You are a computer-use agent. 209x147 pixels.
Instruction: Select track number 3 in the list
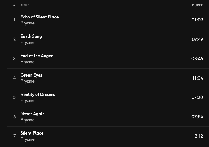coord(14,59)
